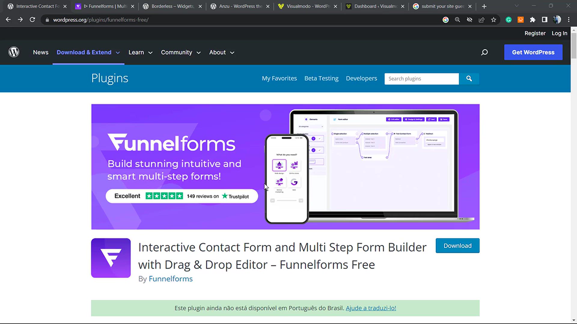
Task: Click the share page icon in address bar
Action: point(481,20)
